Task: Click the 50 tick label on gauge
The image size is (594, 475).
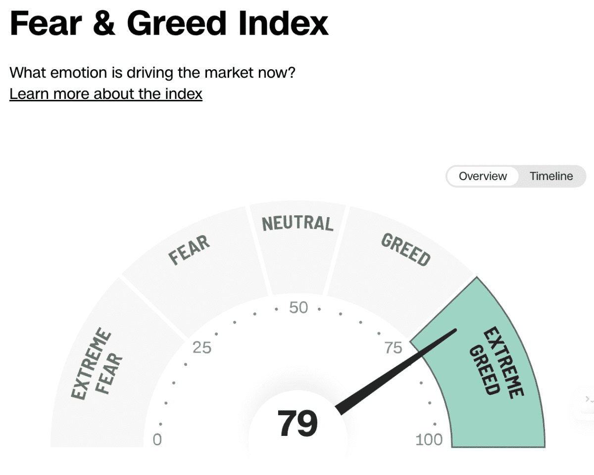Action: 298,308
